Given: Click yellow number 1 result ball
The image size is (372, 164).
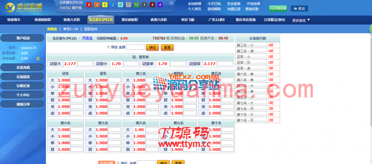Looking at the screenshot, I should point(105,5).
